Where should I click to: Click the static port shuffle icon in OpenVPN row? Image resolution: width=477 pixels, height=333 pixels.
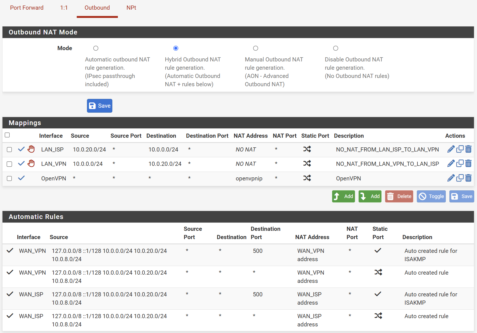(x=307, y=178)
